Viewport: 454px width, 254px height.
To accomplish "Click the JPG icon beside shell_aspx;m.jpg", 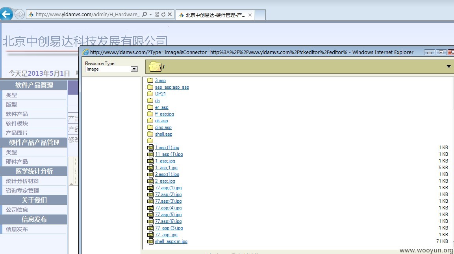I will [x=150, y=241].
